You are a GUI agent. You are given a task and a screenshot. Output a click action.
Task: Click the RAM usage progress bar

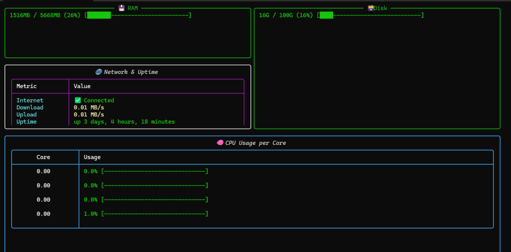(138, 15)
